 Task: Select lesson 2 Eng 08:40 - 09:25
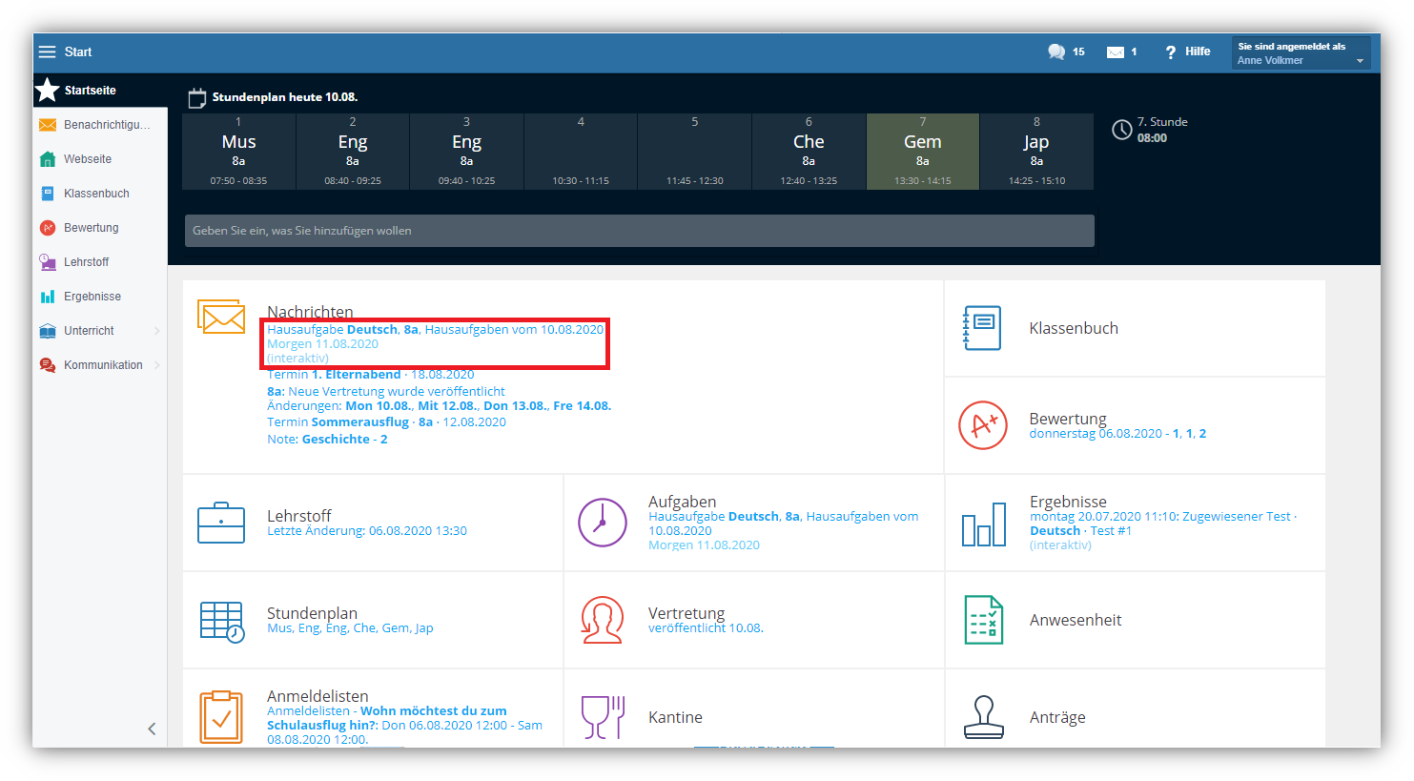tap(353, 152)
